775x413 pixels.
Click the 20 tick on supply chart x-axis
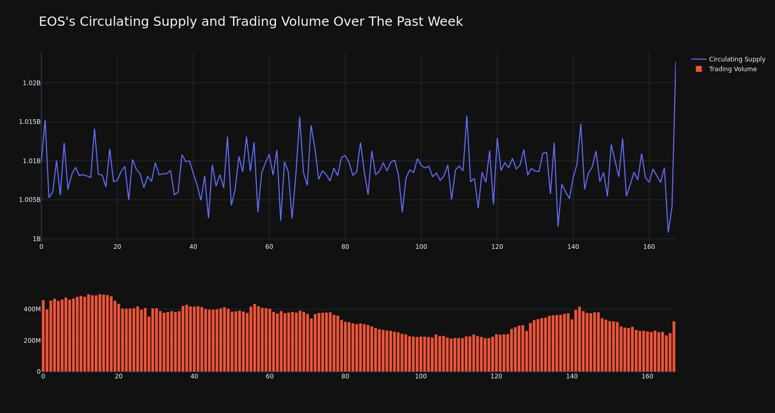(117, 247)
